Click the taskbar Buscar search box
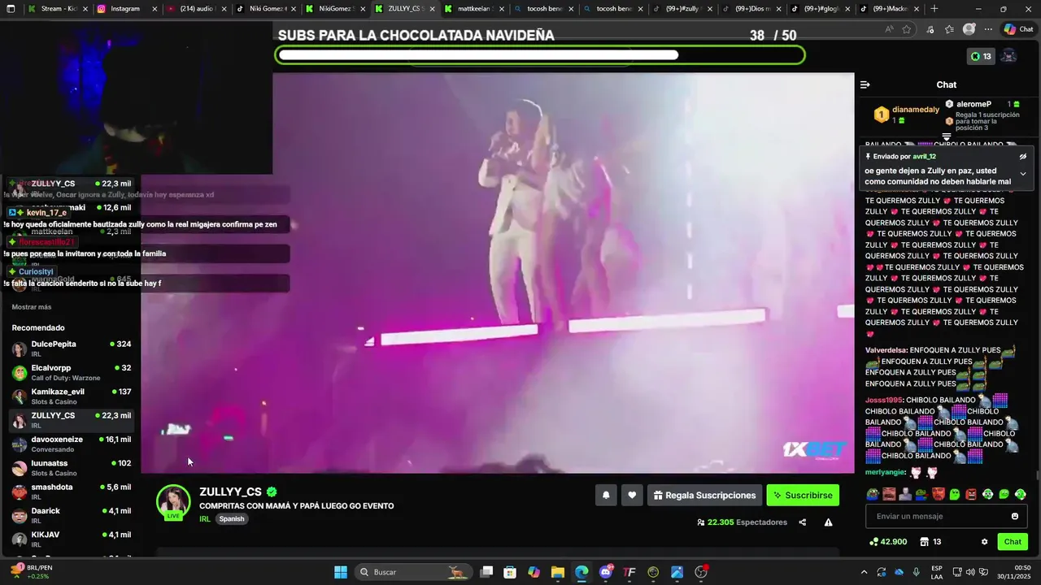 [412, 572]
